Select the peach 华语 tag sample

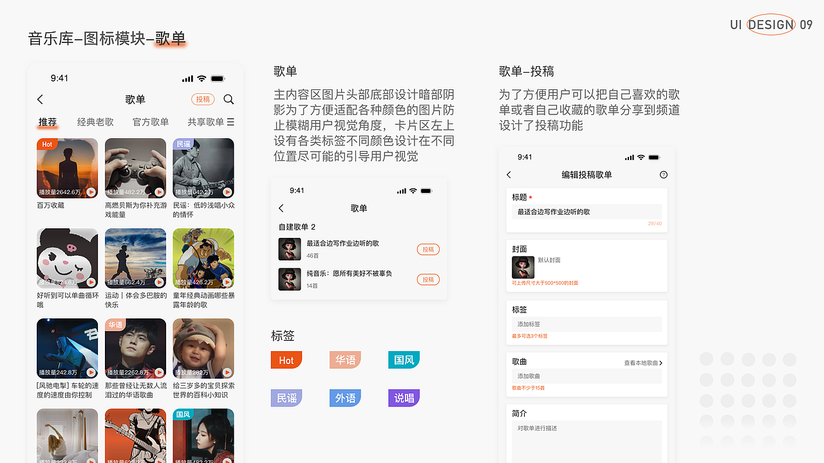click(345, 360)
